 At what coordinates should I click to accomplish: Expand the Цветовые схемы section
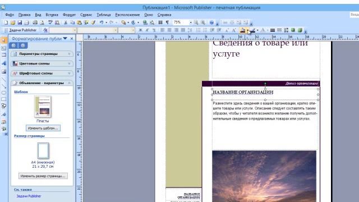pos(42,63)
